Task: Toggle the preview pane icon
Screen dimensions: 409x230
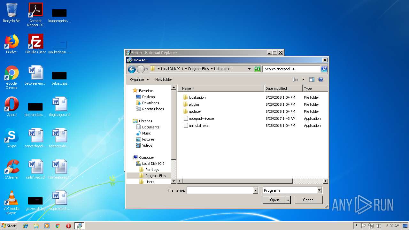Action: click(x=312, y=80)
